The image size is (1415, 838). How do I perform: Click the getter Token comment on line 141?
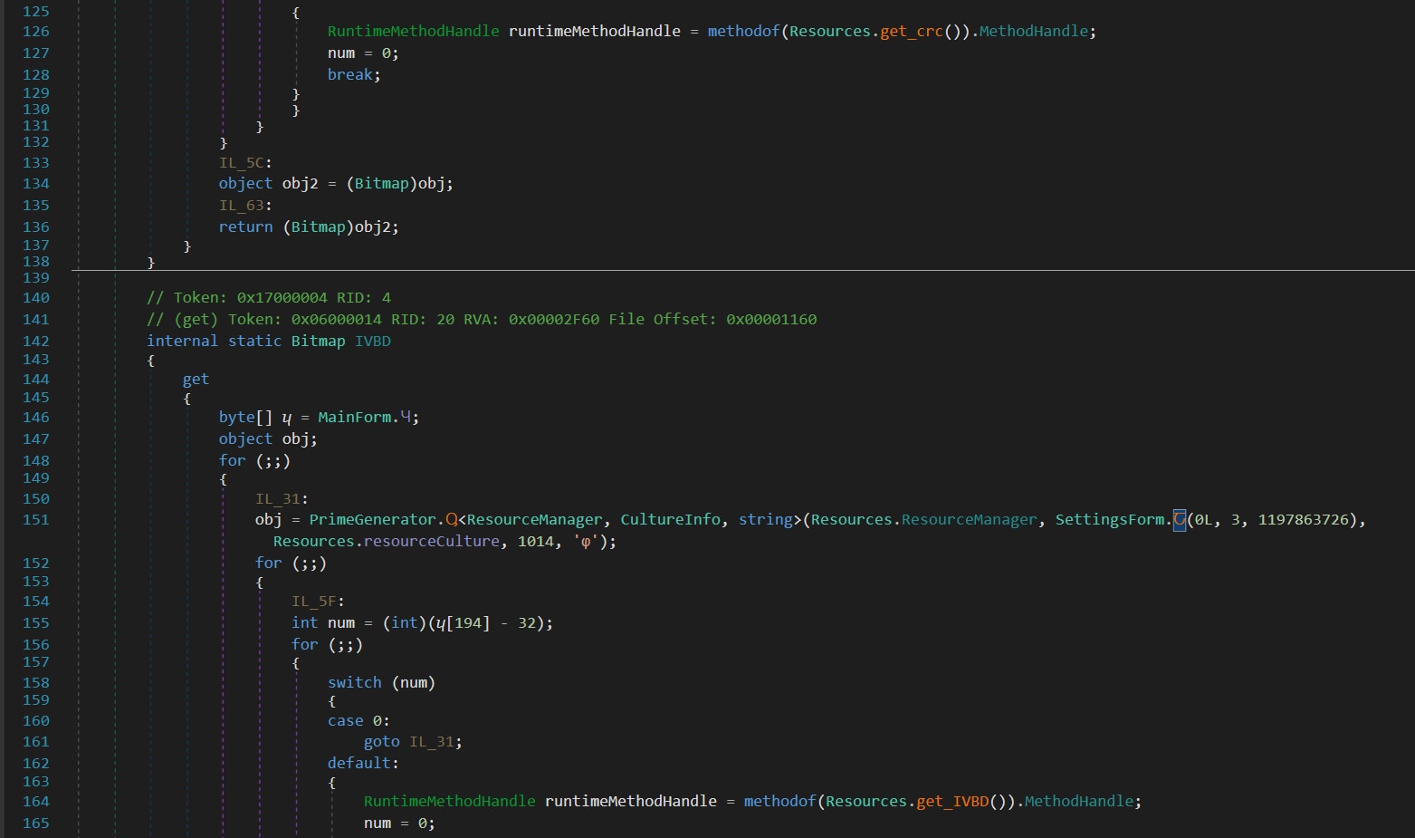481,320
